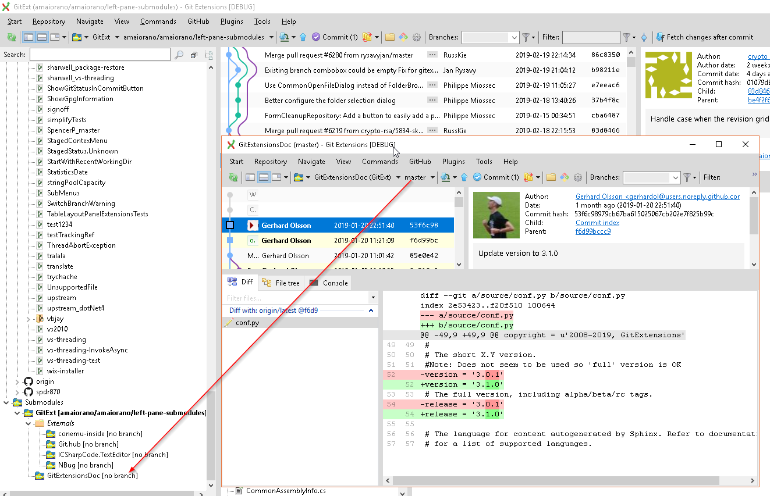Click the Refresh icon on the main toolbar
Image resolution: width=770 pixels, height=496 pixels.
(x=11, y=37)
